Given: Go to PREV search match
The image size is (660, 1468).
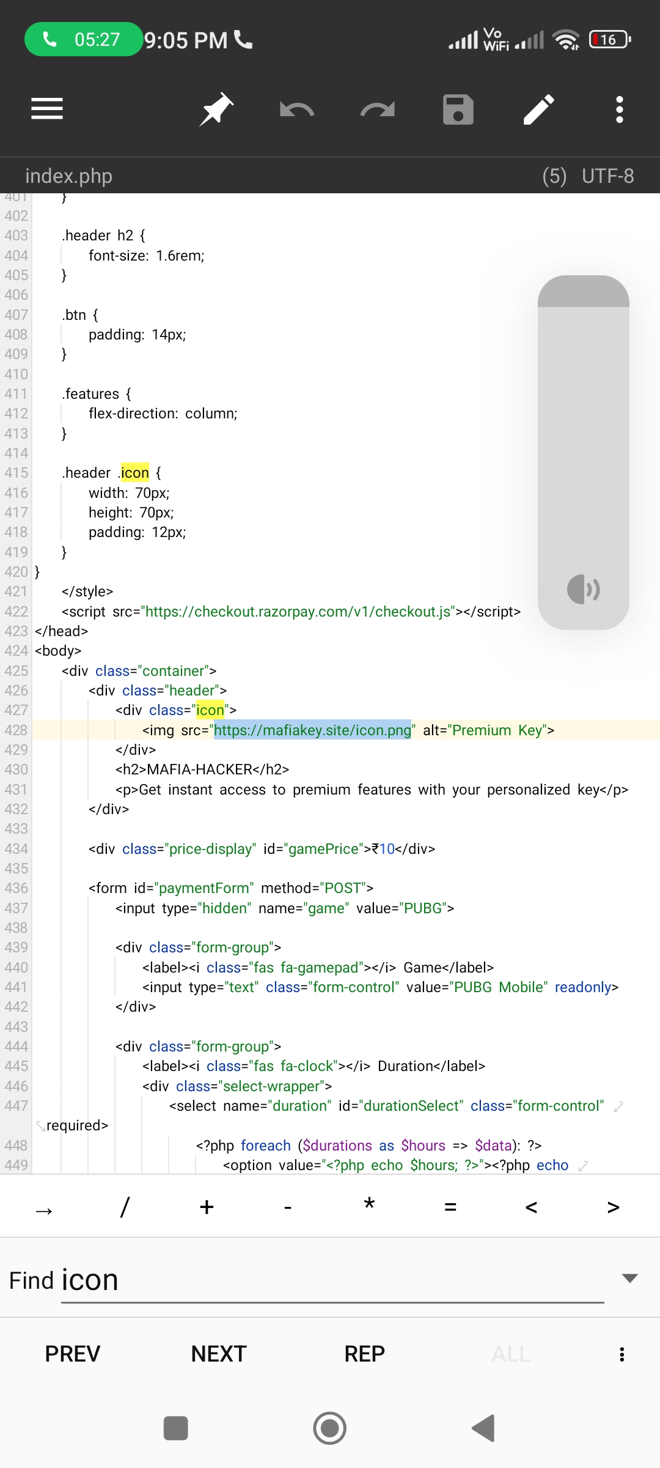Looking at the screenshot, I should (73, 1354).
